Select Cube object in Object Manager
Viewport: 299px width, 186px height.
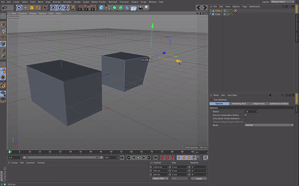(x=218, y=14)
